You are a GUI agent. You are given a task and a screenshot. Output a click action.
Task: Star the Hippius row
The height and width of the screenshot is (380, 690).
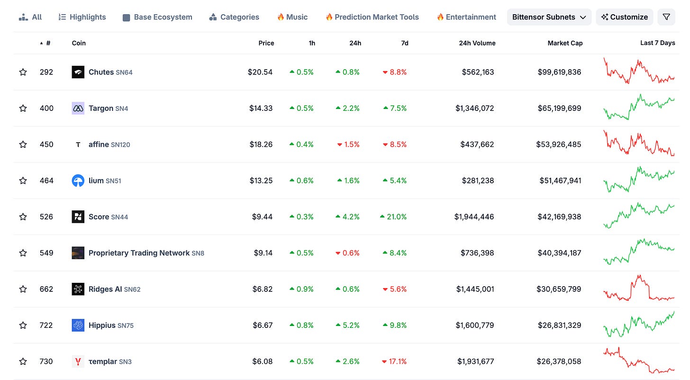point(23,325)
